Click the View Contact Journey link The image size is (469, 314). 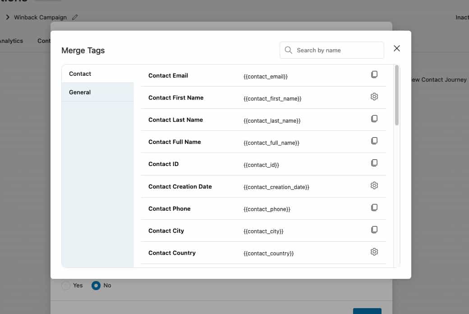coord(437,80)
